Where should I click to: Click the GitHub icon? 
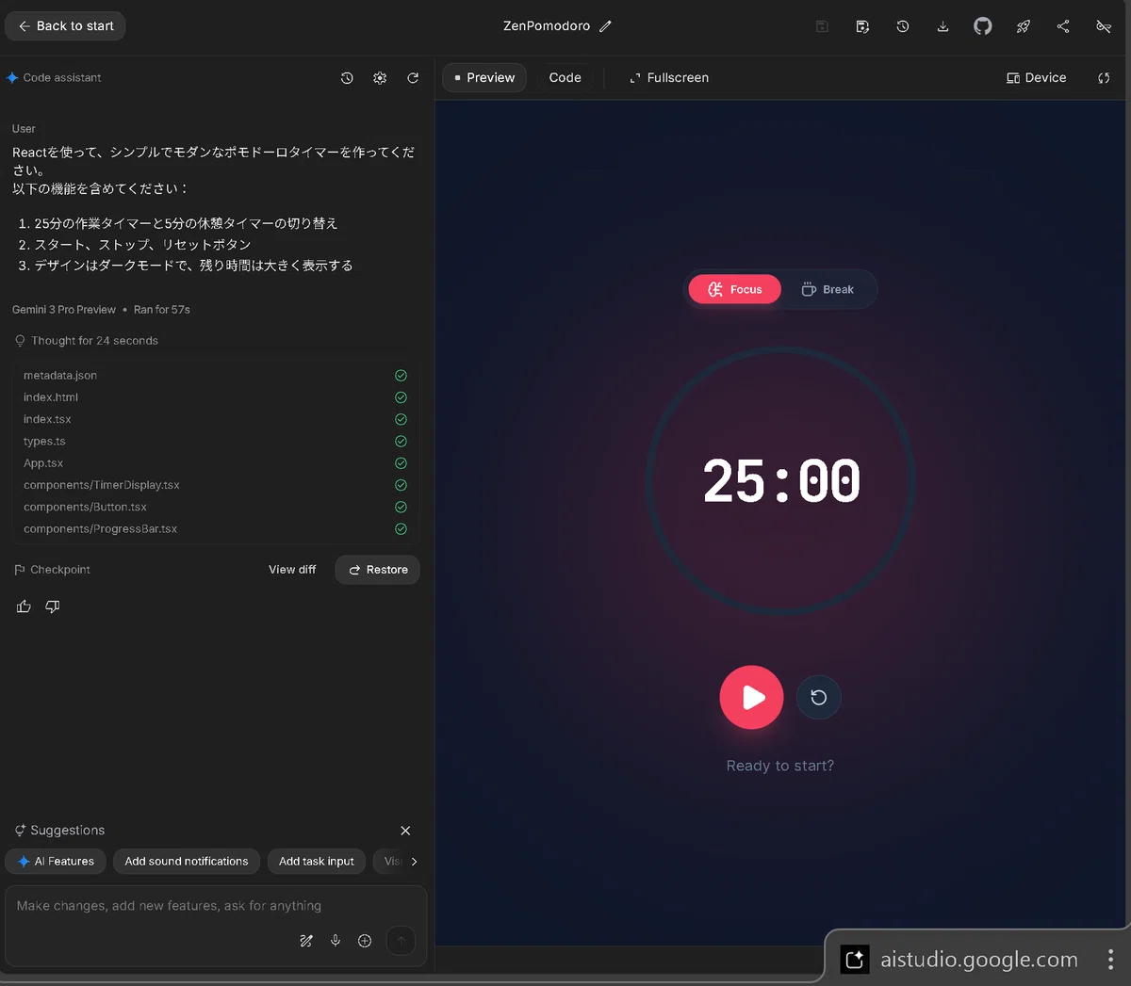[x=983, y=26]
